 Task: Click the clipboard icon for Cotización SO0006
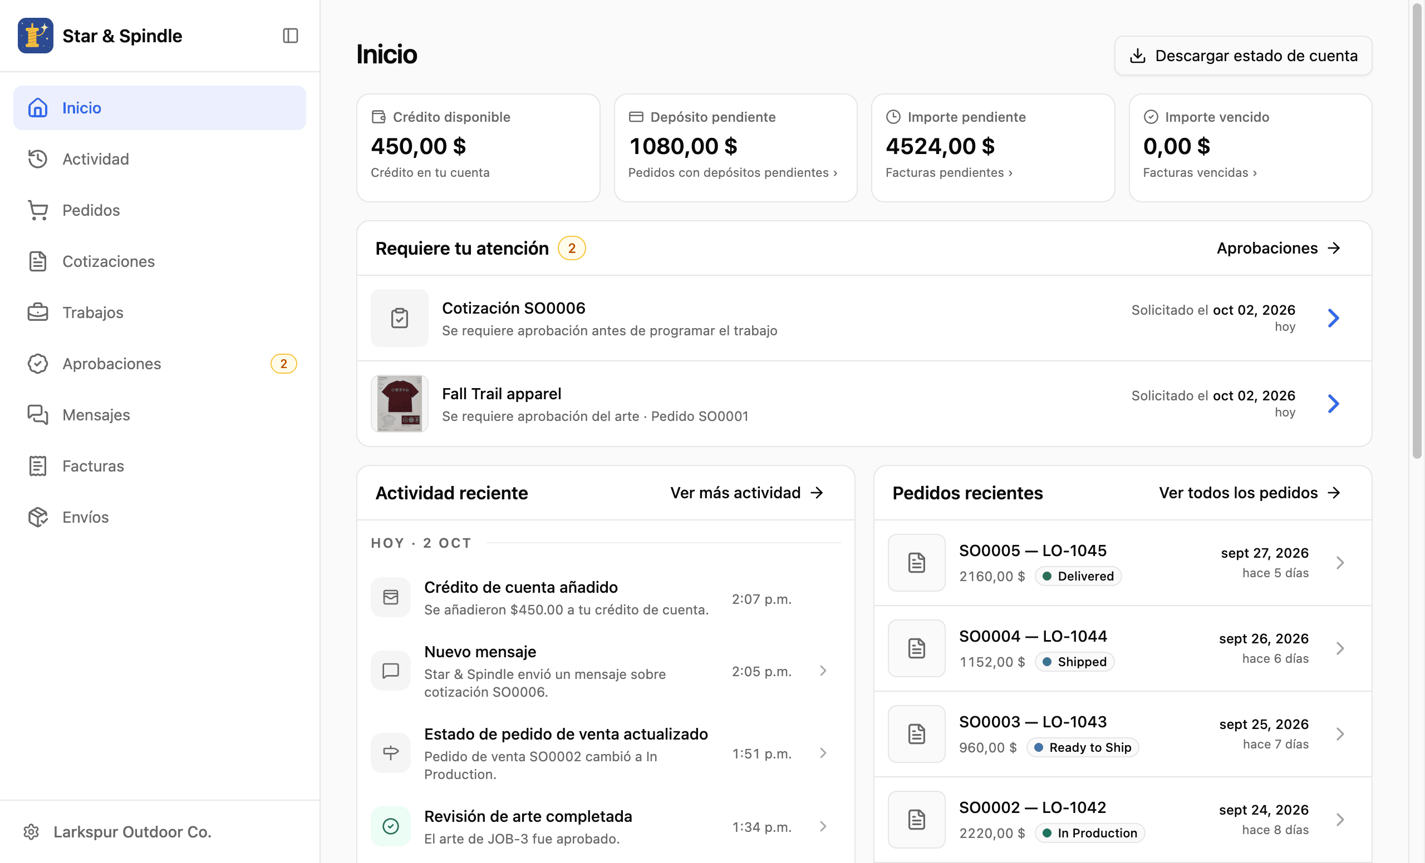coord(400,318)
